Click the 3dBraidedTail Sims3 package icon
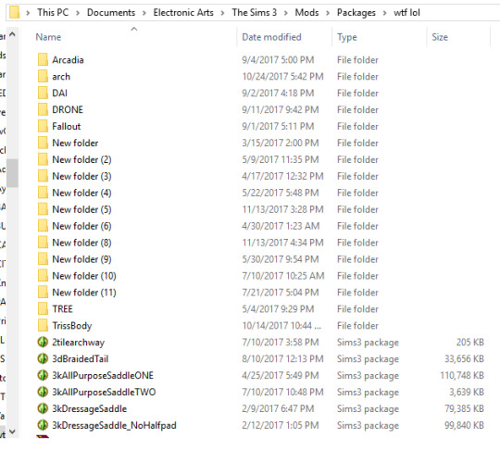500x450 pixels. tap(43, 358)
